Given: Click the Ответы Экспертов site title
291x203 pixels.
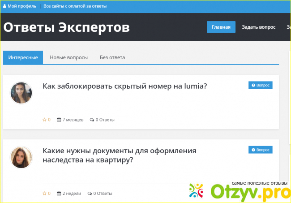Looking at the screenshot, I should point(67,27).
